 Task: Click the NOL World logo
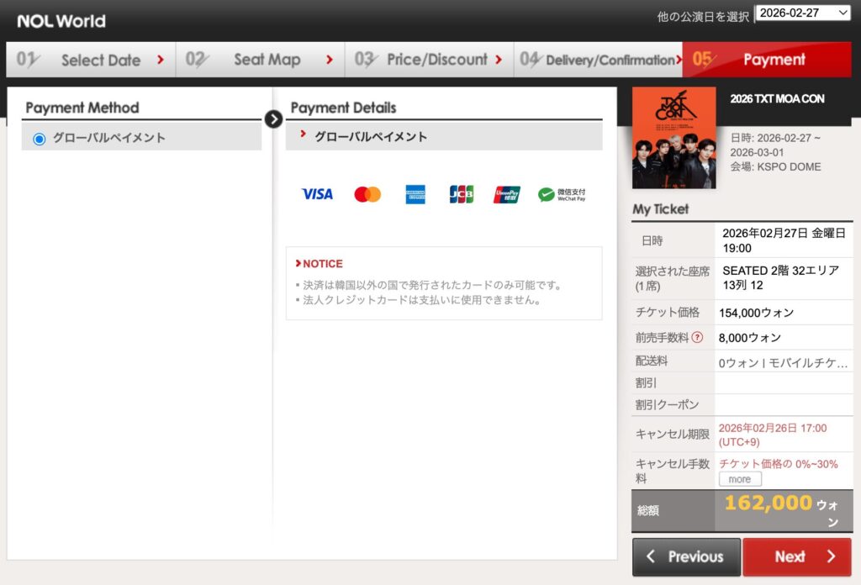61,21
